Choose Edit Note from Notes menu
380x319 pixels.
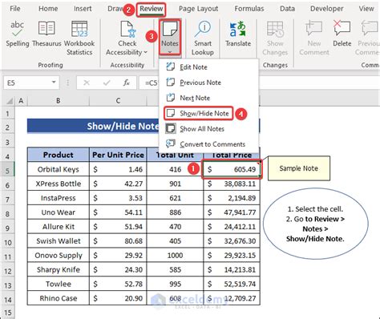pyautogui.click(x=193, y=67)
